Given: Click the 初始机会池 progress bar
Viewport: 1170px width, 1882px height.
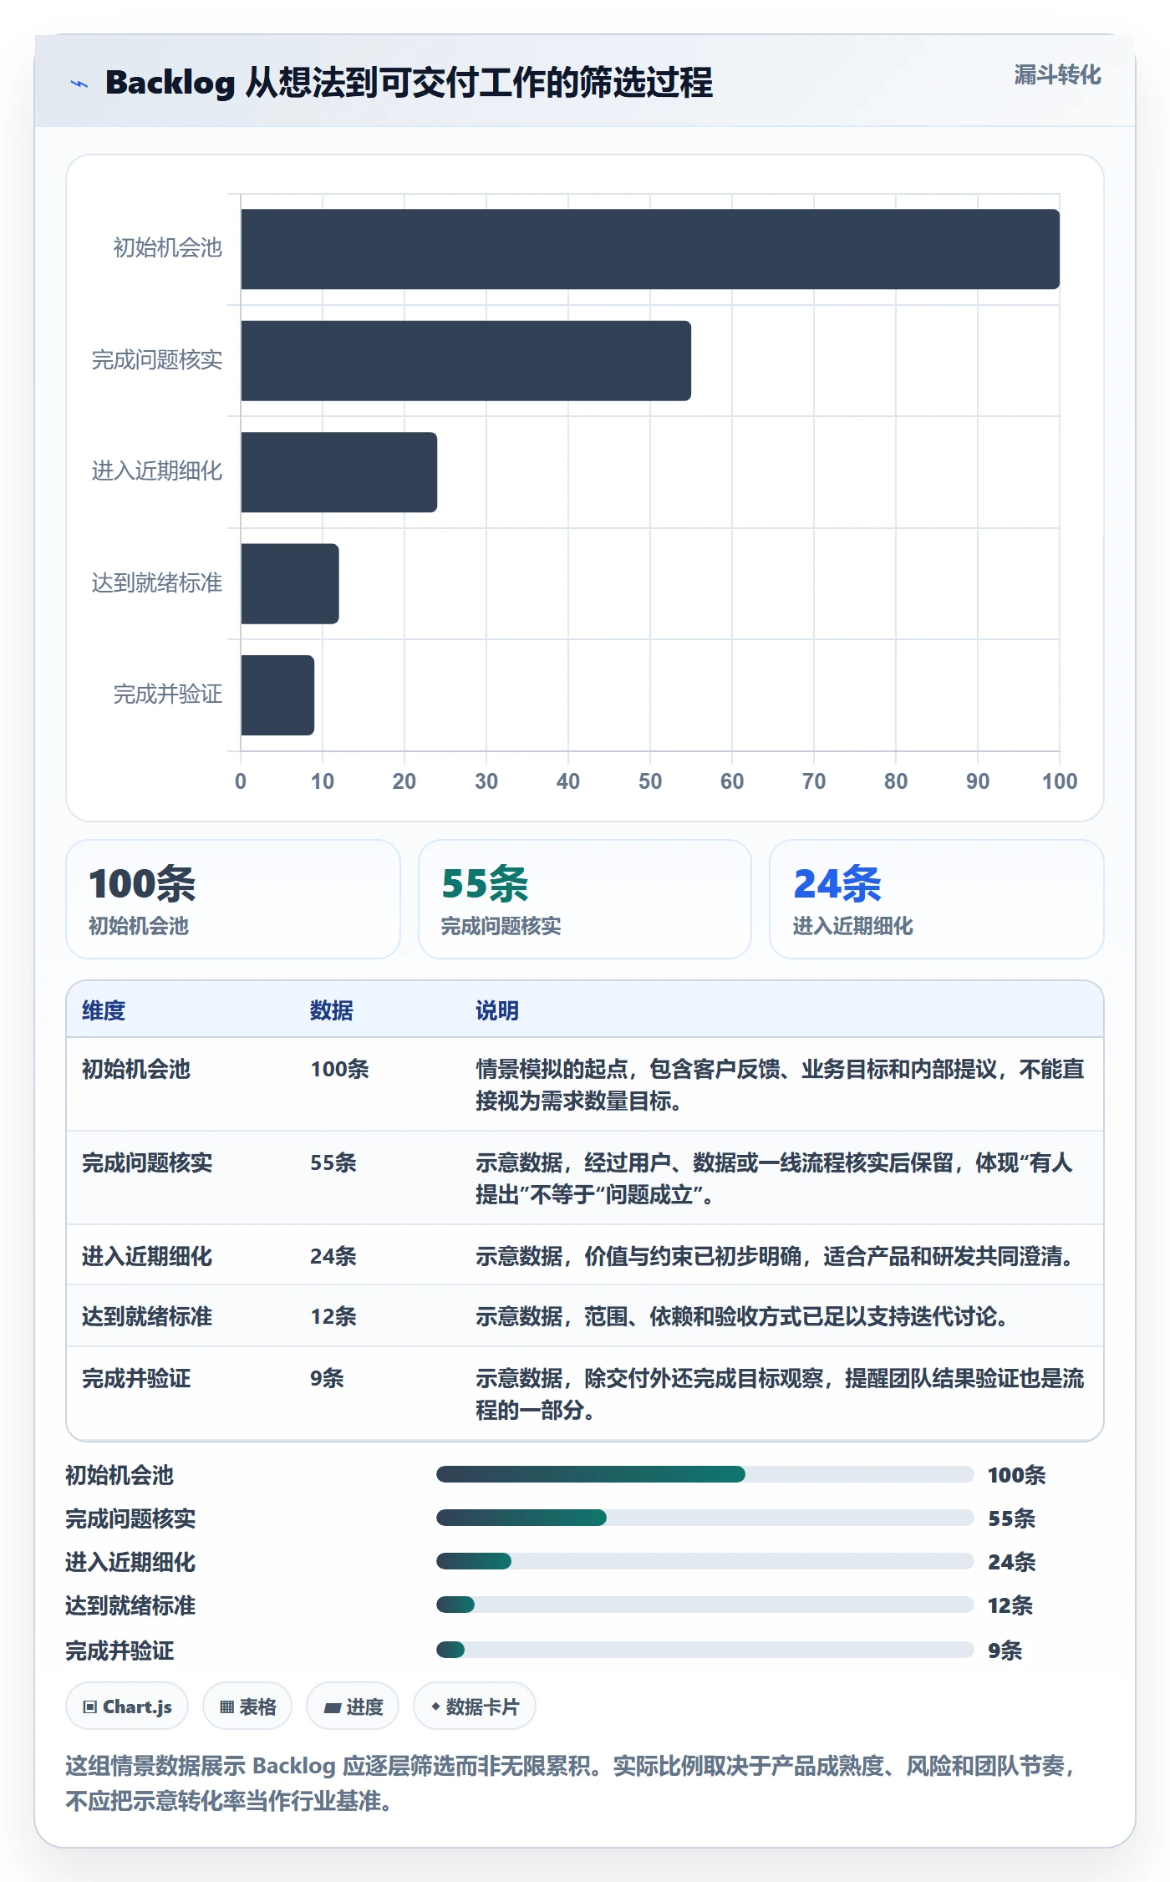Looking at the screenshot, I should point(705,1474).
